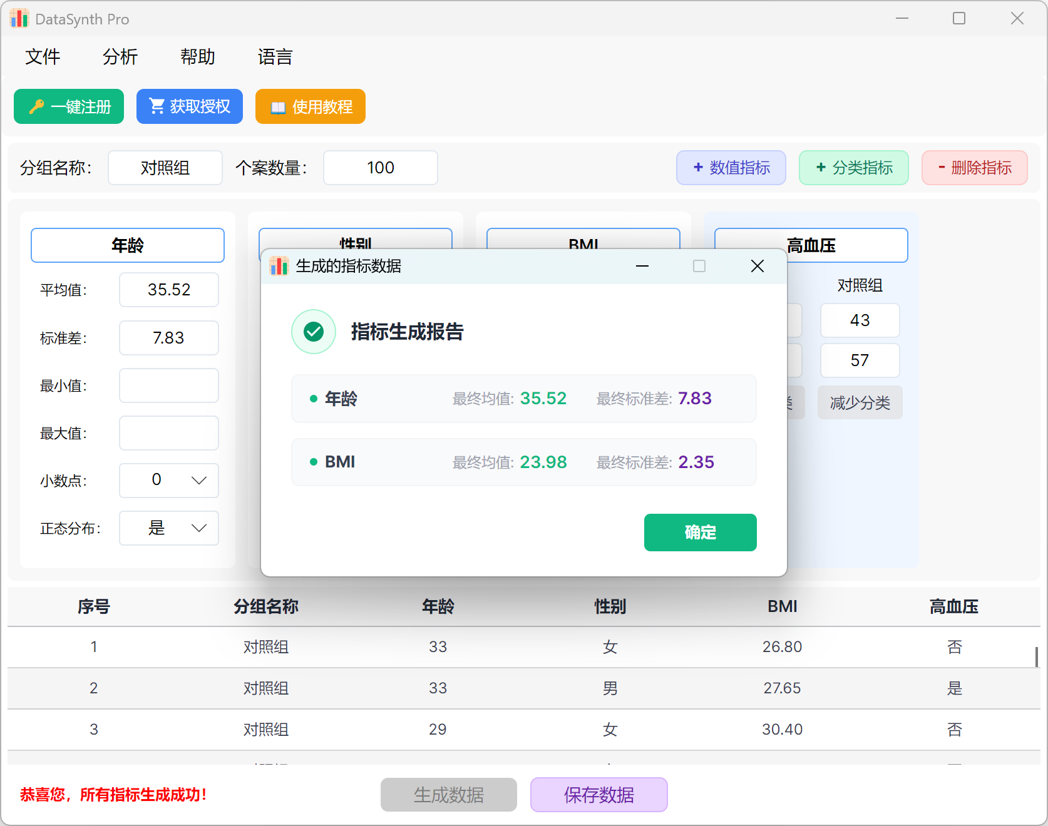This screenshot has height=826, width=1048.
Task: Click the empty 最小值 field
Action: click(169, 385)
